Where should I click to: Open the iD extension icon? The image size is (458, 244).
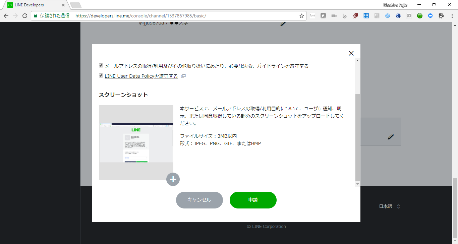409,15
